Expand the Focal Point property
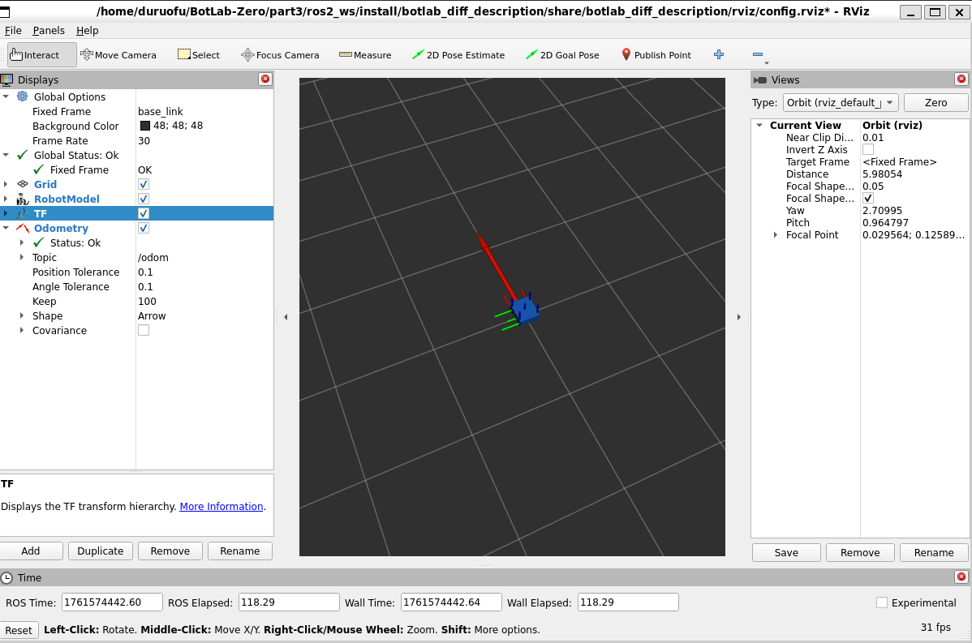The image size is (972, 643). tap(776, 235)
